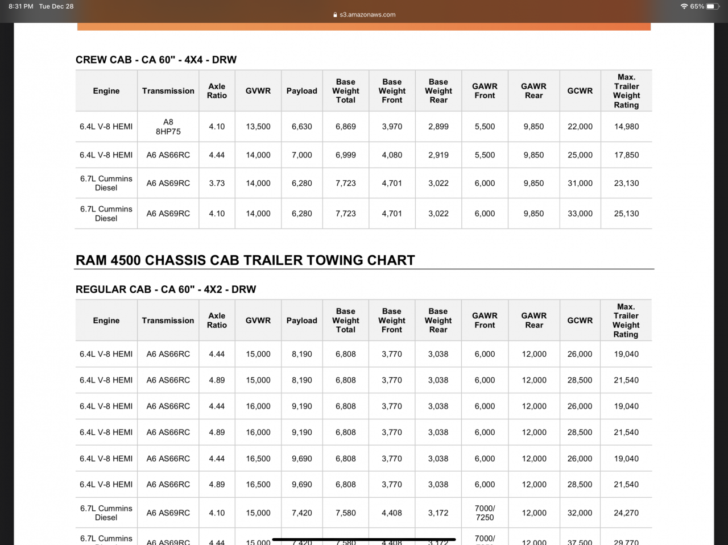Tap the lock icon beside the URL
Screen dimensions: 728x545
(x=336, y=15)
